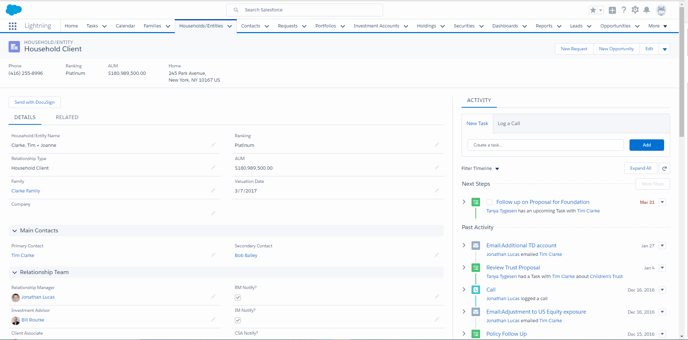The image size is (688, 340).
Task: Open the user profile avatar
Action: (661, 10)
